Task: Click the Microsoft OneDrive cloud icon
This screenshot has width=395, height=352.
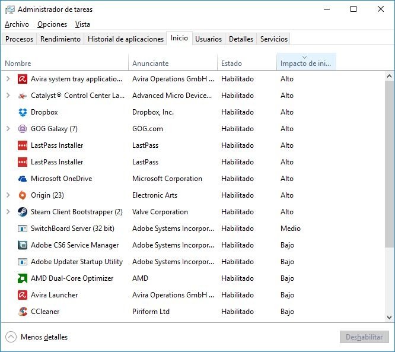Action: tap(23, 179)
